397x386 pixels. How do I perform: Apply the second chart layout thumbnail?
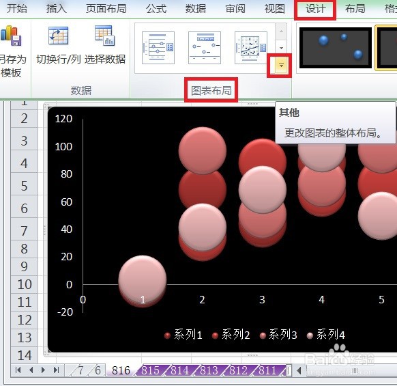pyautogui.click(x=205, y=48)
